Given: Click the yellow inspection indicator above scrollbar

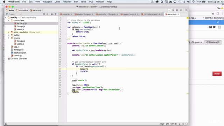Looking at the screenshot, I should 188,18.
